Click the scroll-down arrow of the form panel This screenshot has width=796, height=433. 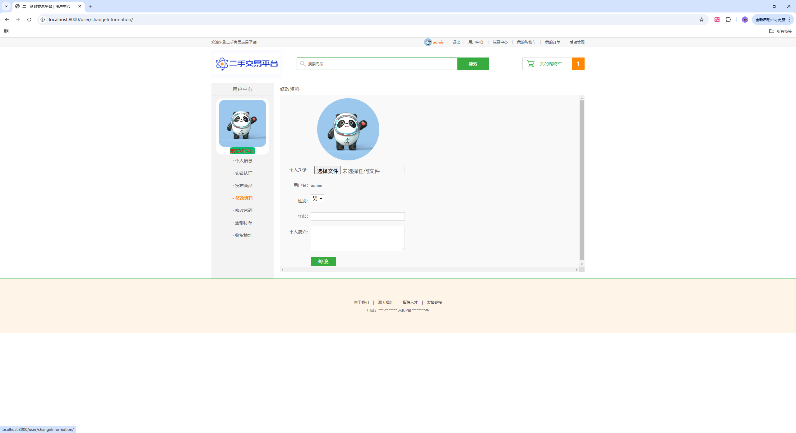click(x=582, y=264)
